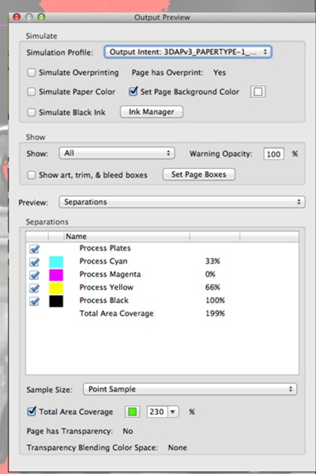Disable Set Page Background Color
316x474 pixels.
pos(133,92)
